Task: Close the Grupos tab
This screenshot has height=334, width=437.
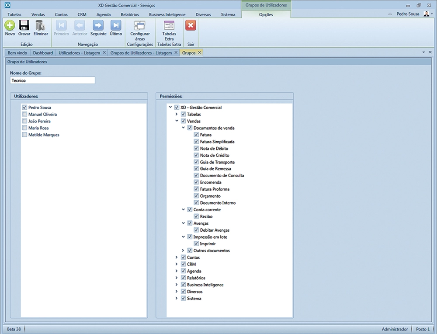Action: click(x=200, y=52)
